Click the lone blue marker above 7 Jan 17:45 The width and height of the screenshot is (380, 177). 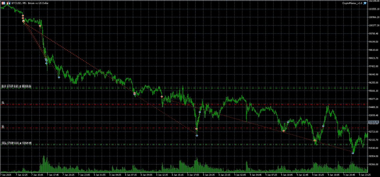59,77
